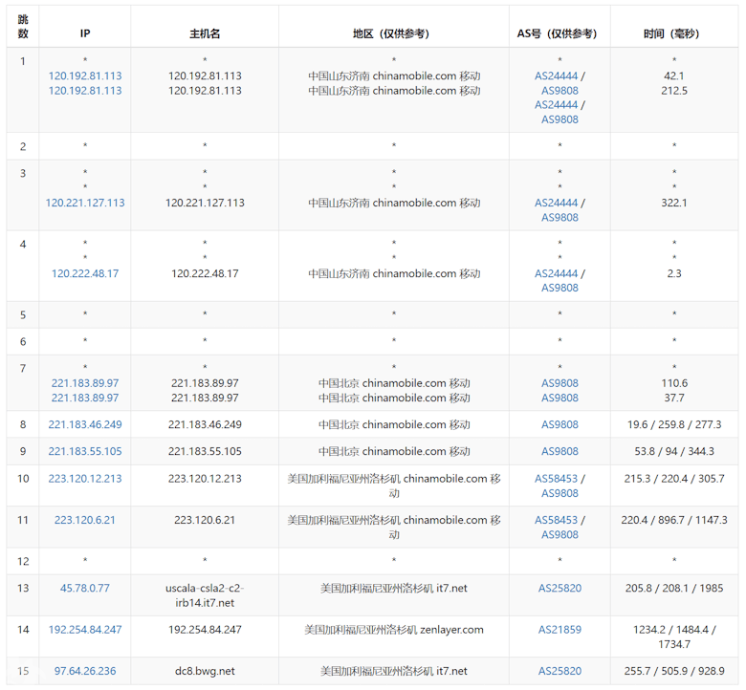The height and width of the screenshot is (690, 746).
Task: Click the 192.254.84.247 IP link
Action: [x=85, y=630]
